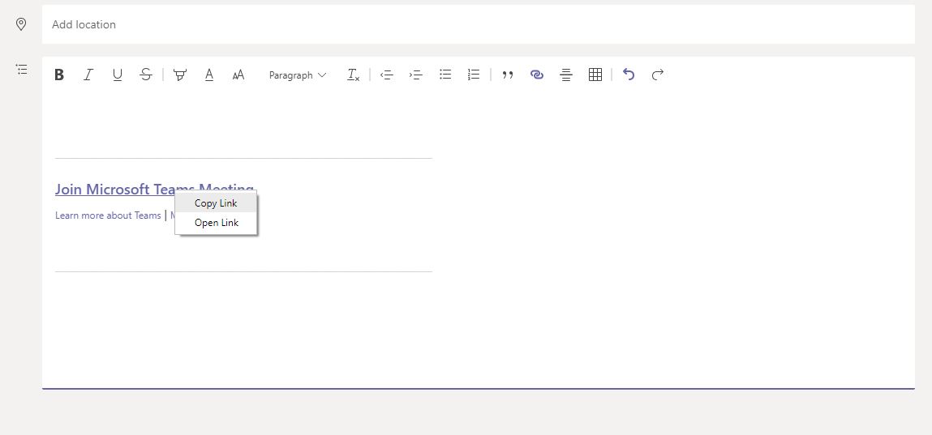
Task: Choose Open Link from context menu
Action: point(216,223)
